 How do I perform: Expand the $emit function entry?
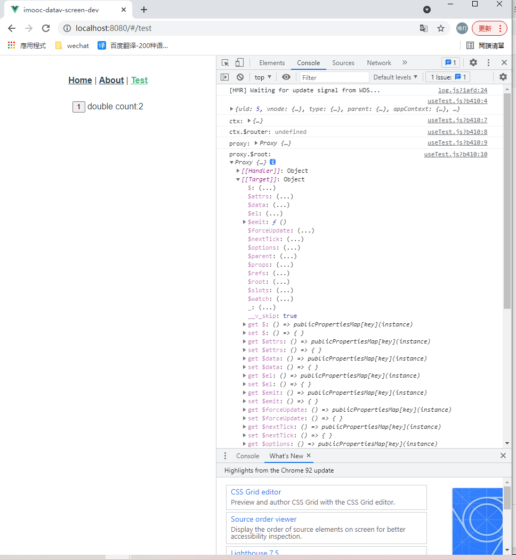pyautogui.click(x=245, y=222)
